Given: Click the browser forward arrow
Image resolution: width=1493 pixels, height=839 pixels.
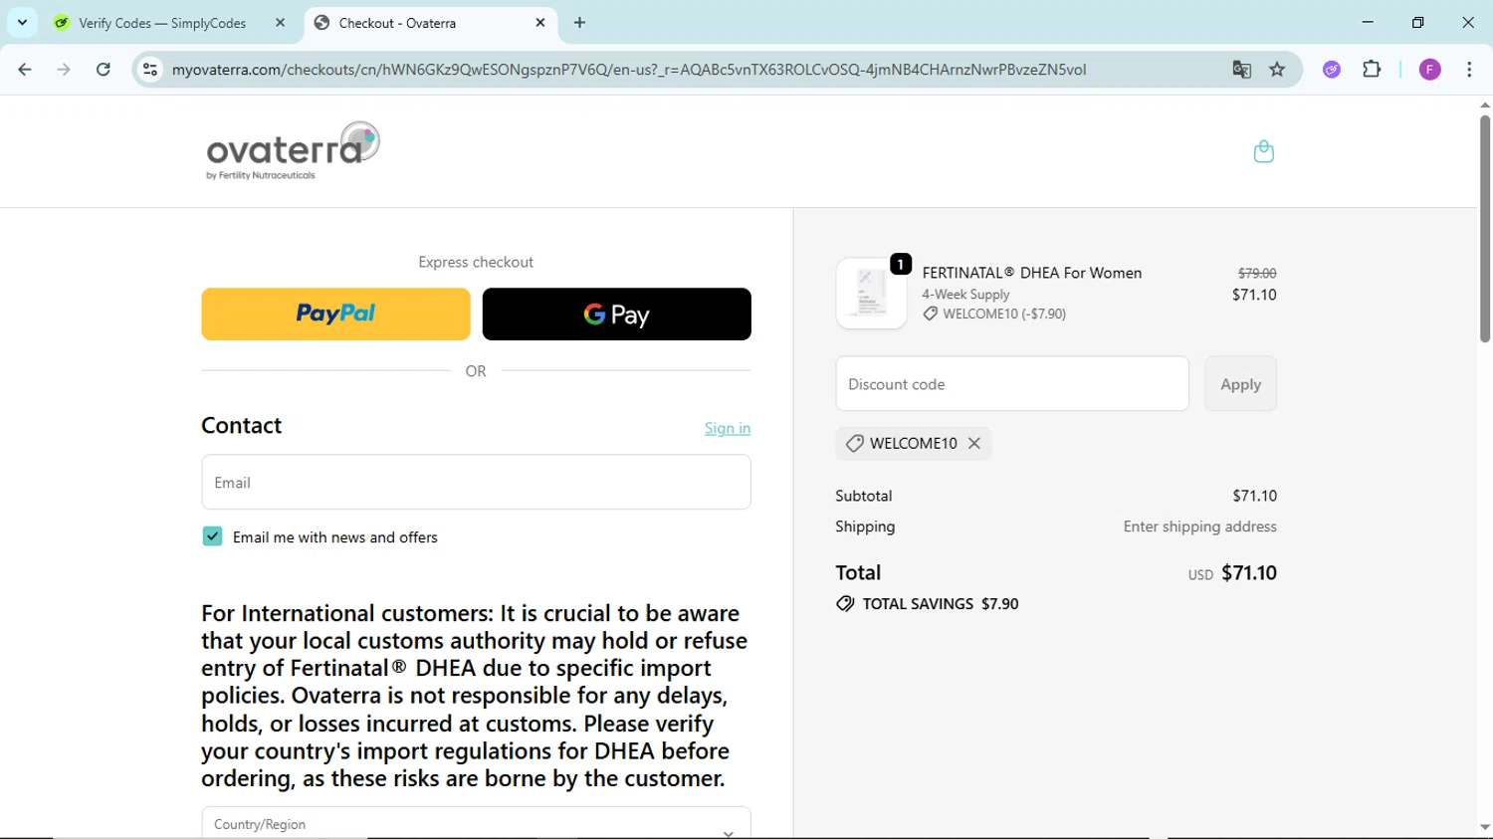Looking at the screenshot, I should tap(64, 70).
